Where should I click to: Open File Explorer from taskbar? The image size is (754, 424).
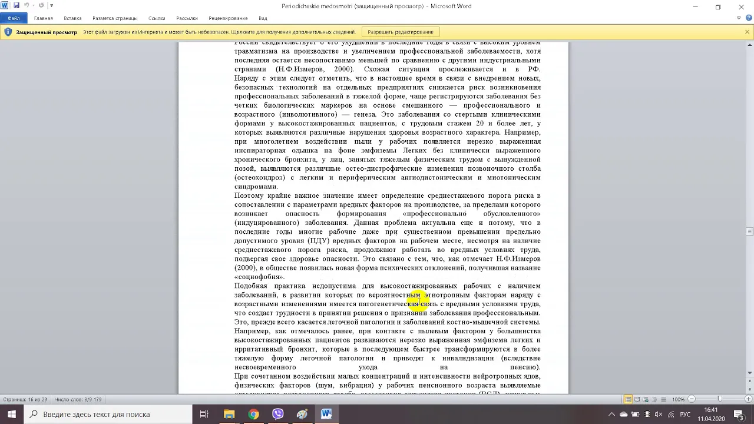coord(229,414)
